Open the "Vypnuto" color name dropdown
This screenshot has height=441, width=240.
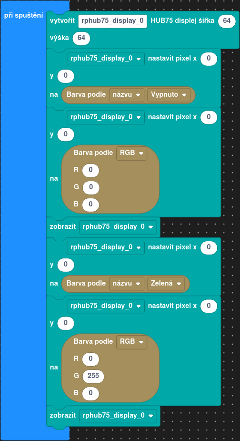(169, 95)
